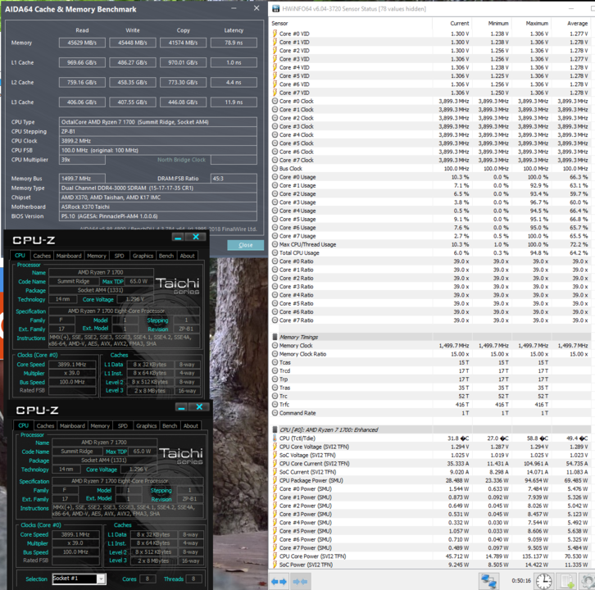This screenshot has width=595, height=590.
Task: Minimize the upper CPU-Z window
Action: (x=178, y=237)
